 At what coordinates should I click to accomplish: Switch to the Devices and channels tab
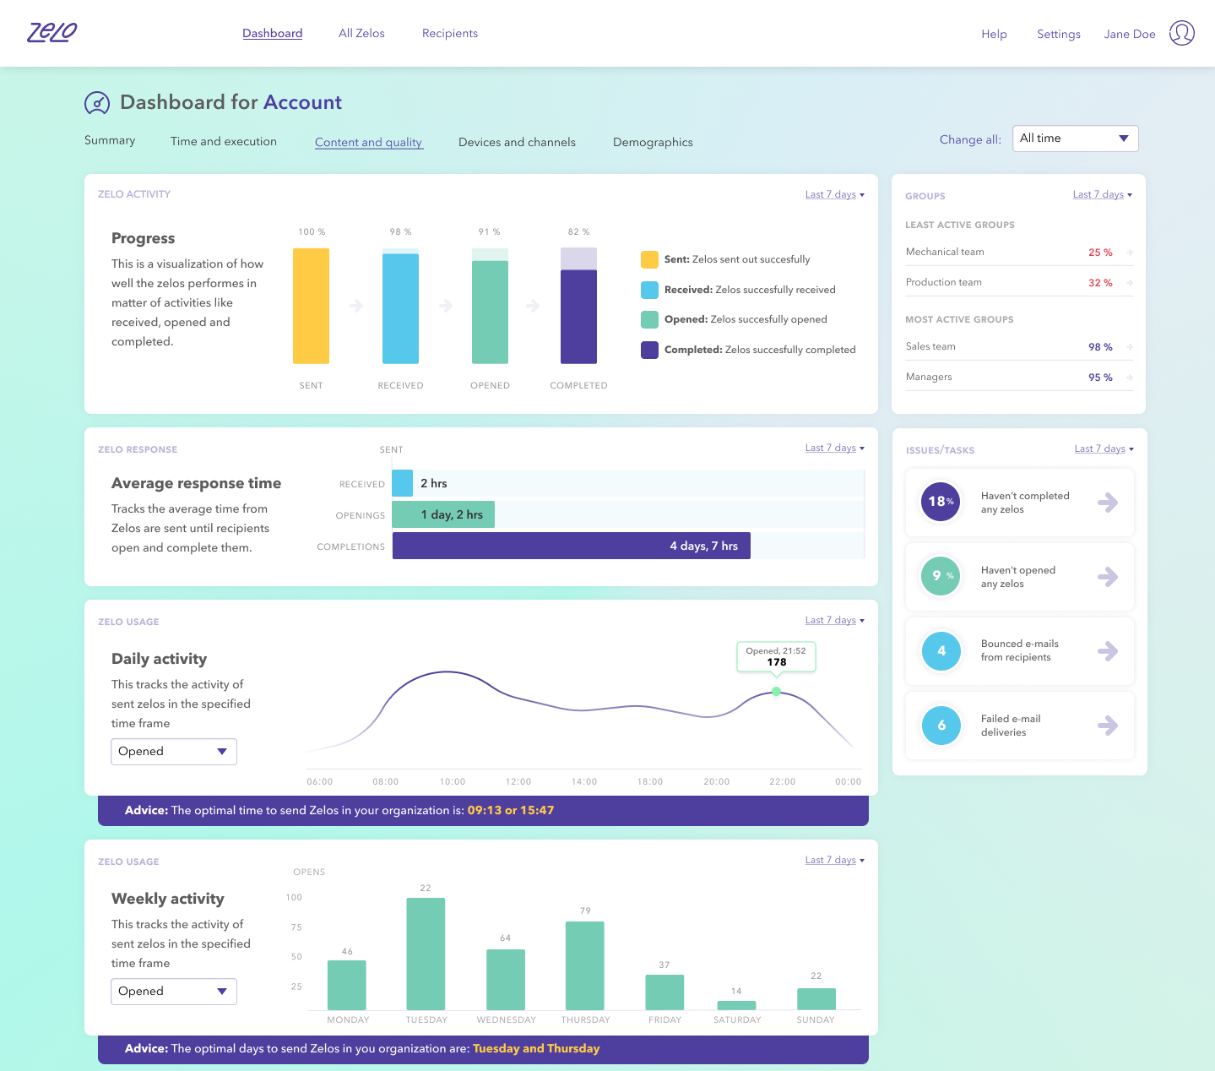(517, 143)
